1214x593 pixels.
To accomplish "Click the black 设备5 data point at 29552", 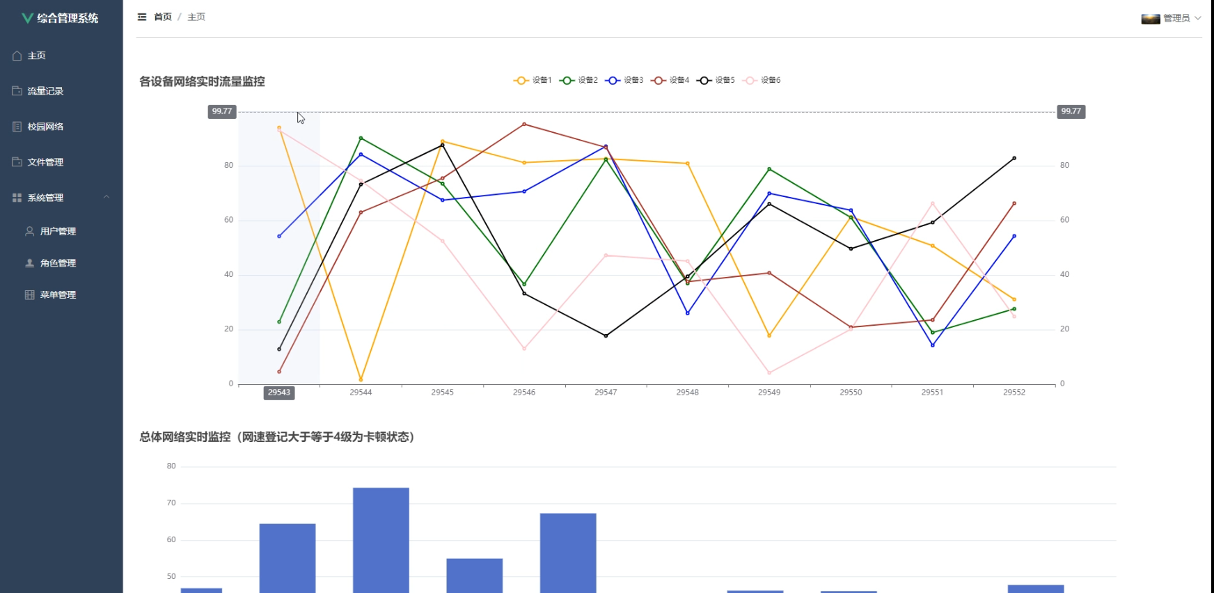I will [x=1014, y=158].
